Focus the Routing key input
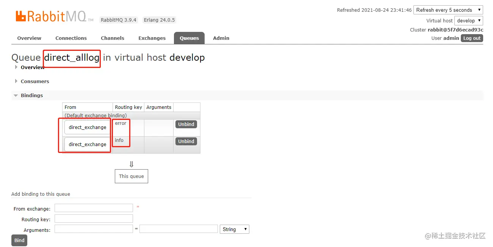This screenshot has height=247, width=493. pos(94,219)
